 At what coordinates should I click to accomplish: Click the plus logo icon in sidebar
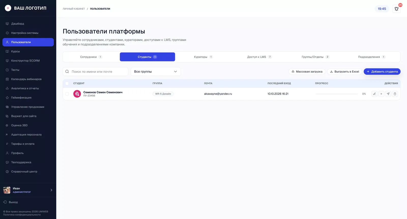tap(8, 8)
